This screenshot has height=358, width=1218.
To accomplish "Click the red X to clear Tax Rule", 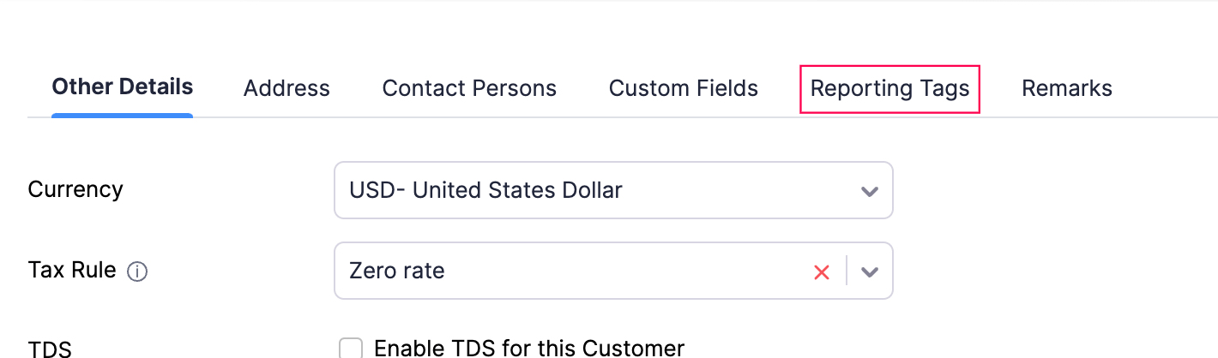I will 821,272.
